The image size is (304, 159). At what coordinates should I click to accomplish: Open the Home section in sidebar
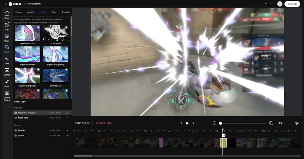[x=7, y=15]
